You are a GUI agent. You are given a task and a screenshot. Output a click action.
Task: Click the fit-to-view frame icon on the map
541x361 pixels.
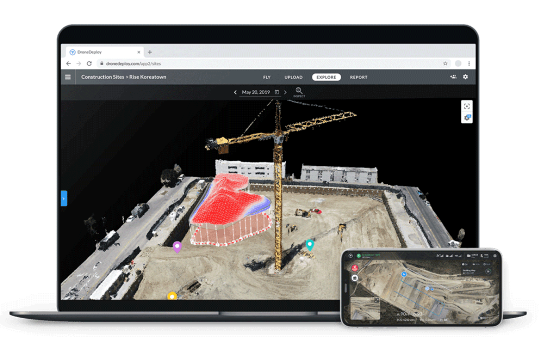(x=467, y=106)
